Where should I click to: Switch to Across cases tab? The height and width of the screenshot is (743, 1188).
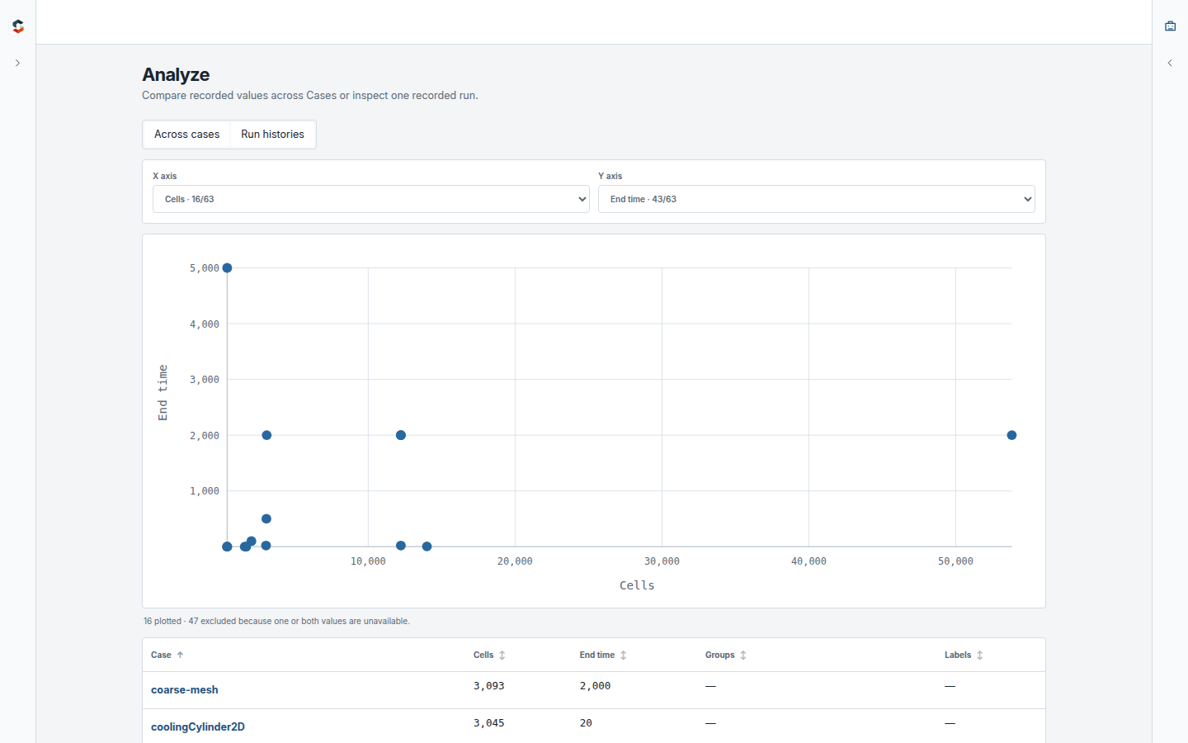point(186,135)
